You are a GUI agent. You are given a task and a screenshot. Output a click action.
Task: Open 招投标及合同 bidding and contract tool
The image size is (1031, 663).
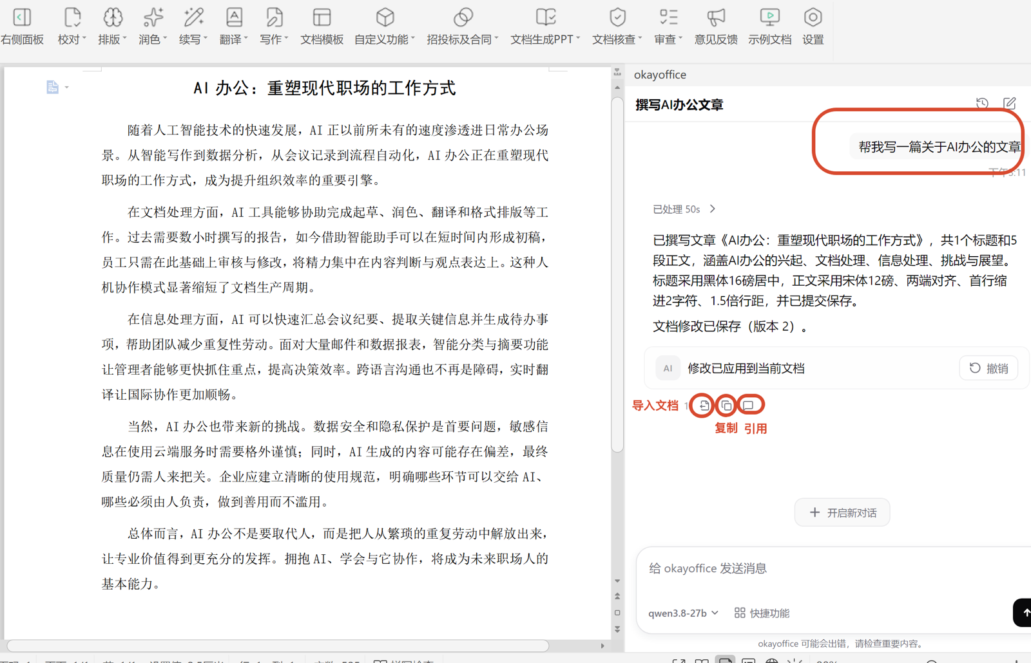(x=463, y=26)
